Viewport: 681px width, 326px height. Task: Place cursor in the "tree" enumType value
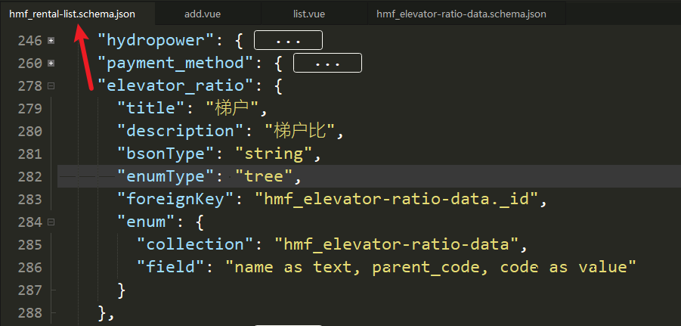pos(264,176)
